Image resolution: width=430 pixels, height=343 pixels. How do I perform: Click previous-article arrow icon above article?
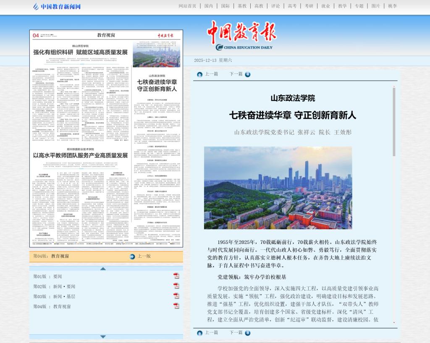199,74
